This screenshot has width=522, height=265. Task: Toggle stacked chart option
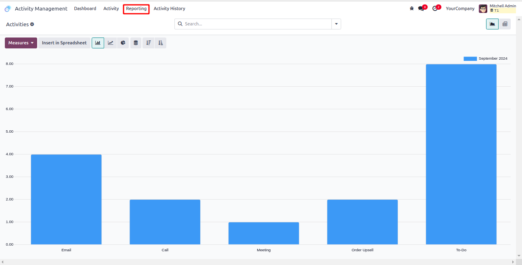[x=136, y=43]
